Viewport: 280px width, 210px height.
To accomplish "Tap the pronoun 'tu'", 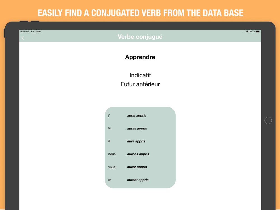I will point(109,129).
